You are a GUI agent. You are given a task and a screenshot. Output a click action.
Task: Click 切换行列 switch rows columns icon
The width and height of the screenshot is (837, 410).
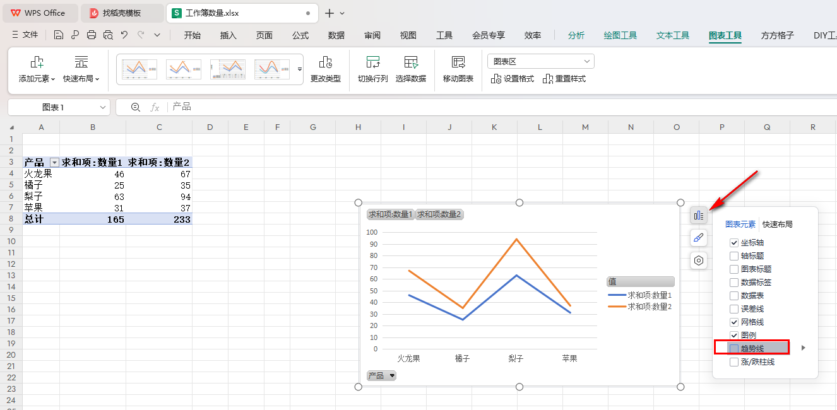point(373,70)
